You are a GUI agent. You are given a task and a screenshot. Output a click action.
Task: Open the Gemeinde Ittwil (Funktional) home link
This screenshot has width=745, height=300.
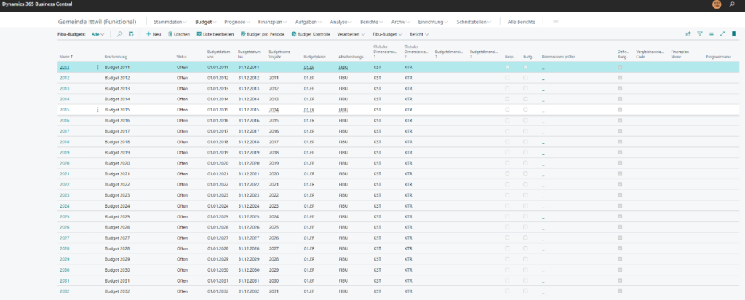pos(97,22)
